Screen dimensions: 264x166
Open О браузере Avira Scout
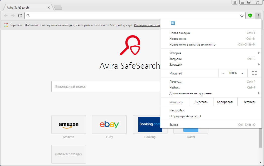coord(211,116)
